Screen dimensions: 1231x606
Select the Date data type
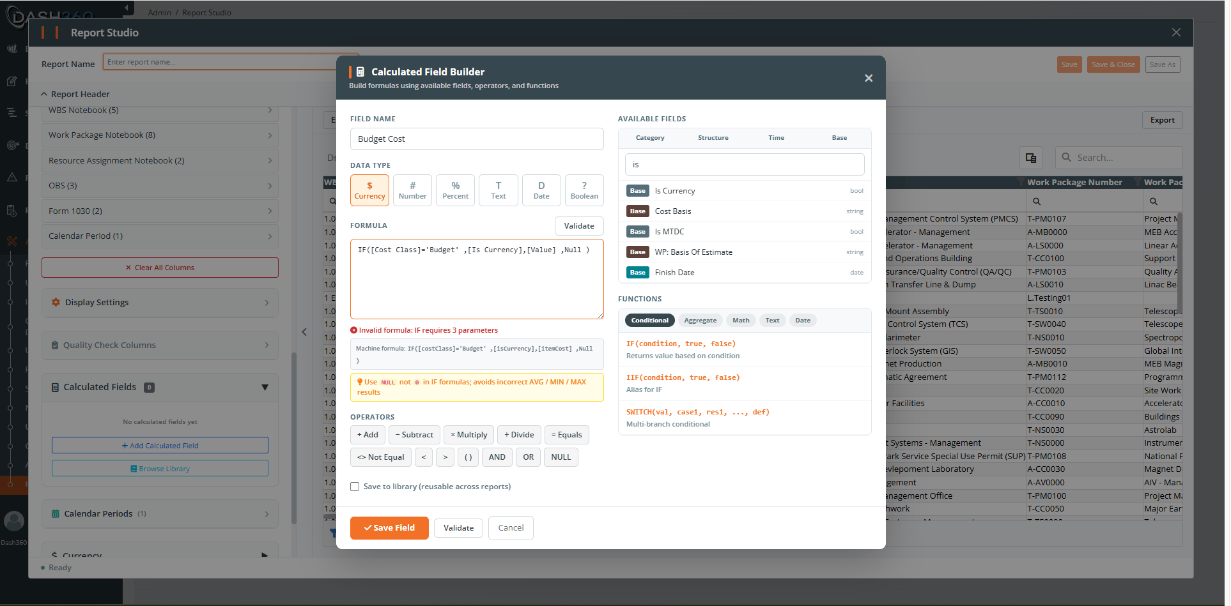[x=541, y=190]
